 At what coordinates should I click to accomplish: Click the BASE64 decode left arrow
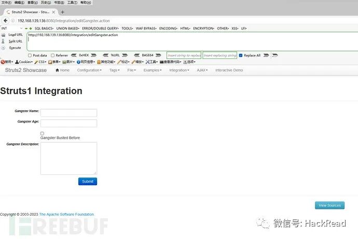coord(137,55)
